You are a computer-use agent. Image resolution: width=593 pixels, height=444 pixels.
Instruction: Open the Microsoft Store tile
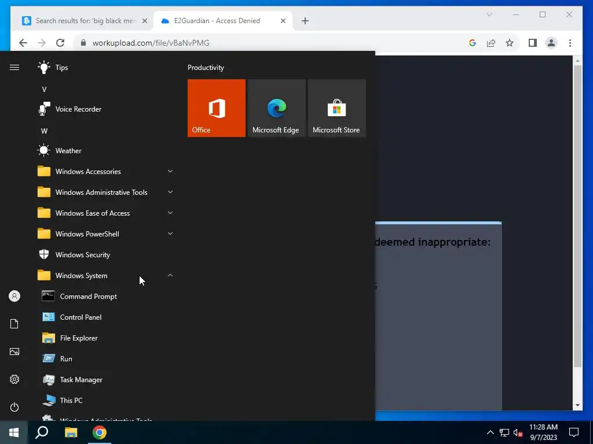pyautogui.click(x=337, y=108)
